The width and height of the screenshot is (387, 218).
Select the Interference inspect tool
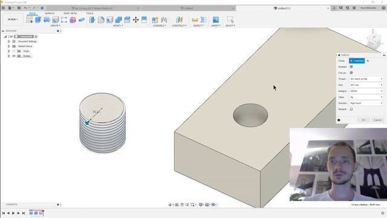(x=203, y=20)
